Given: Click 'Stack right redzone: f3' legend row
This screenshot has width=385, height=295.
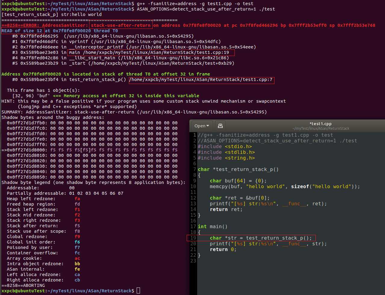Looking at the screenshot, I should tap(43, 220).
